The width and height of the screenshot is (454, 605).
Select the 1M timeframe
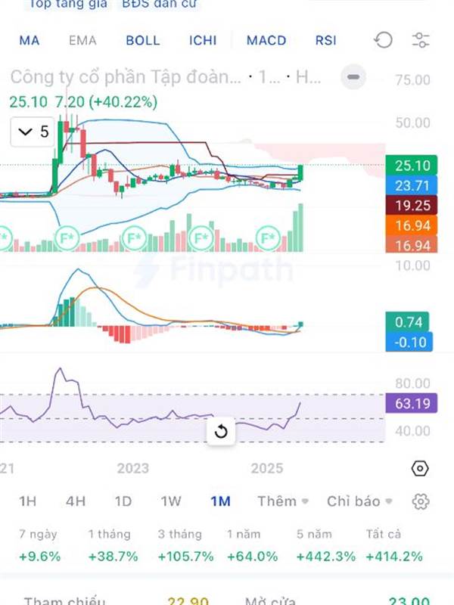click(x=220, y=501)
